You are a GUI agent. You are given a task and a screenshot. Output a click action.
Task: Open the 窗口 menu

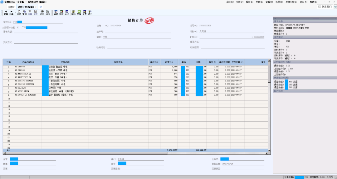point(304,2)
